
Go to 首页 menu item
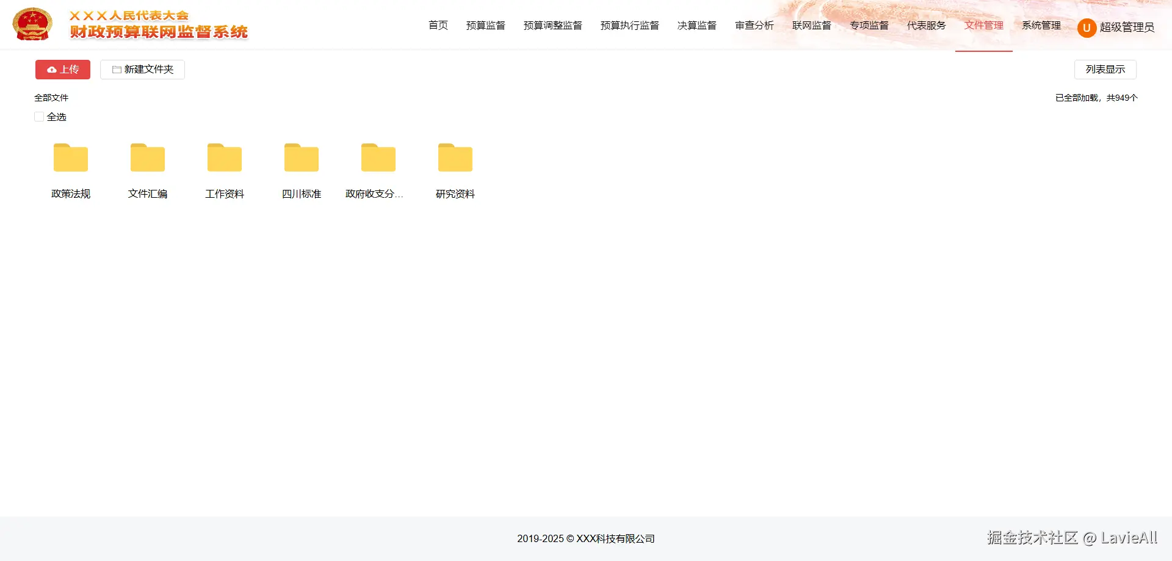(x=437, y=26)
